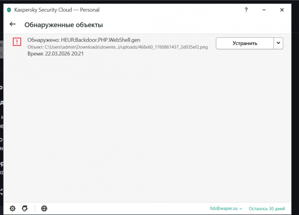Click the chevron beside the account email
Screen dimensions: 299x215
241,209
